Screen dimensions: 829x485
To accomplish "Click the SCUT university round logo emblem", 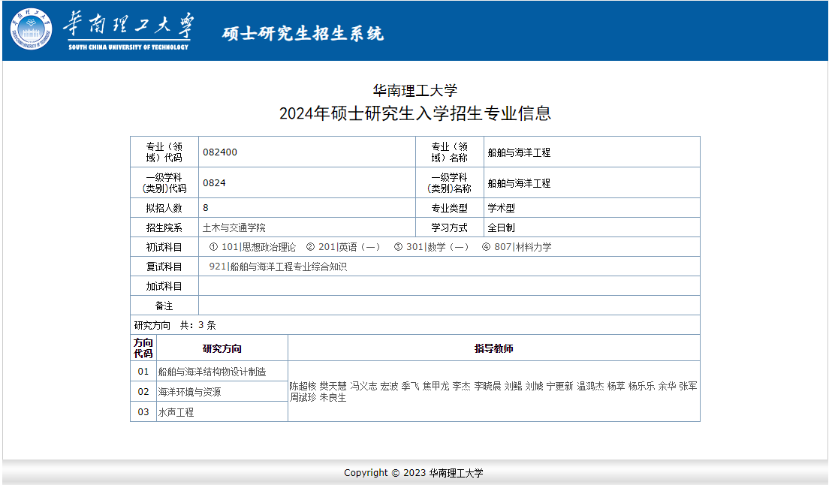I will point(32,29).
